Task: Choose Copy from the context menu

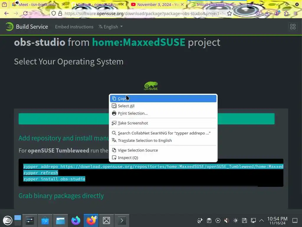Action: [163, 98]
